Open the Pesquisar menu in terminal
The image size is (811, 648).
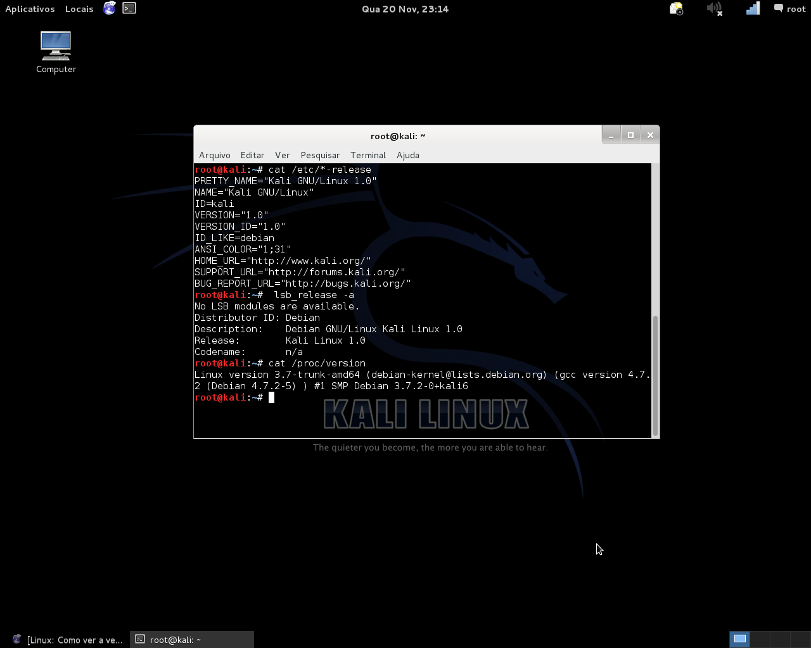pyautogui.click(x=320, y=155)
